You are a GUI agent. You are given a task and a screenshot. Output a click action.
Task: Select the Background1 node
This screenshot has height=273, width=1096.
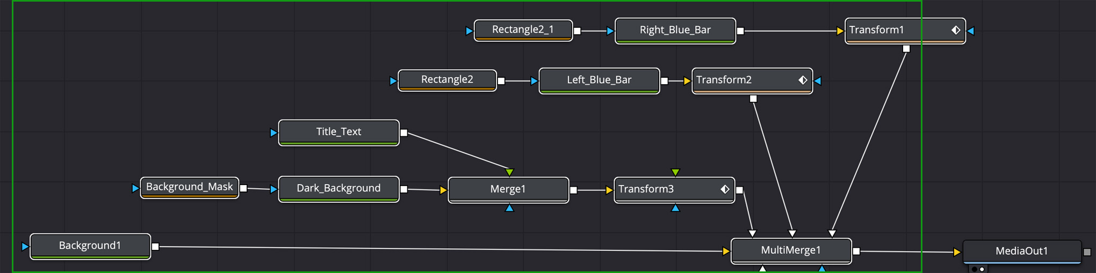tap(90, 246)
